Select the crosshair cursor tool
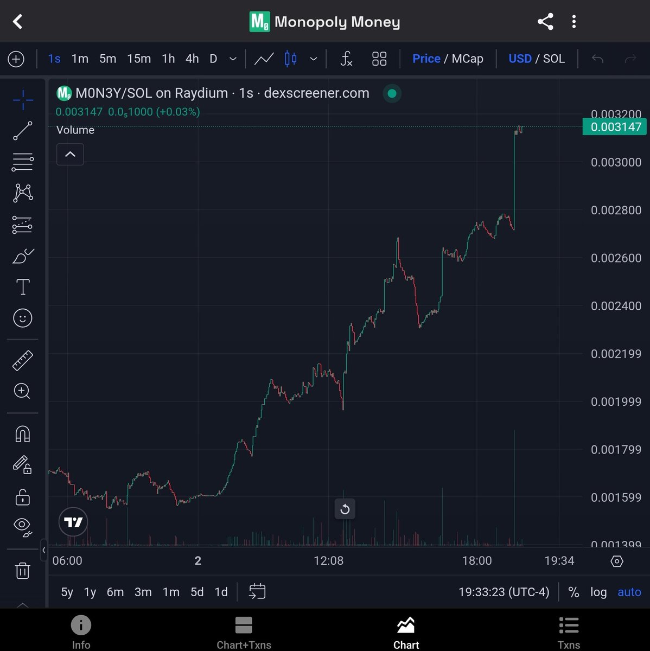The image size is (650, 651). (23, 100)
